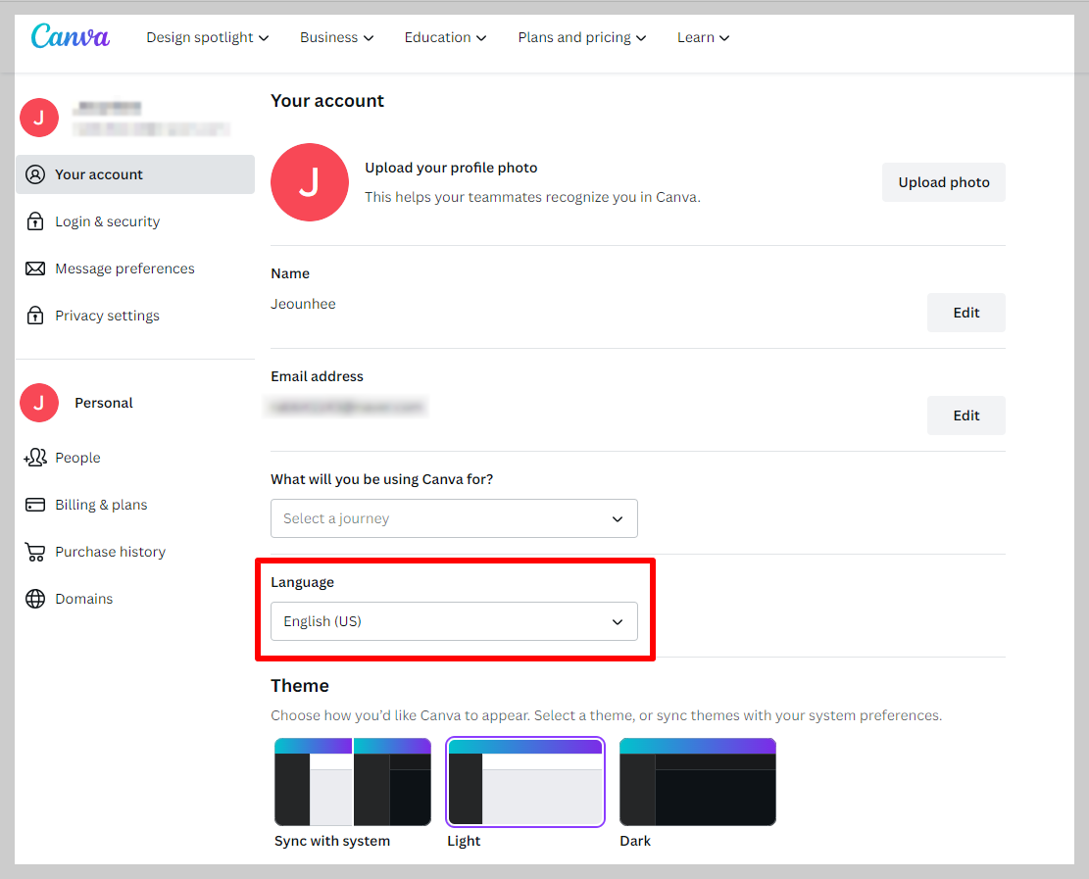Expand the Learn menu
This screenshot has width=1089, height=879.
(x=703, y=37)
